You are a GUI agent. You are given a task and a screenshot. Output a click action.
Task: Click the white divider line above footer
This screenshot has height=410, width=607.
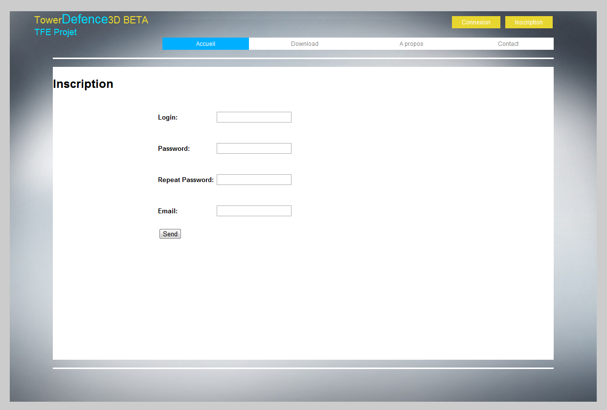click(303, 368)
